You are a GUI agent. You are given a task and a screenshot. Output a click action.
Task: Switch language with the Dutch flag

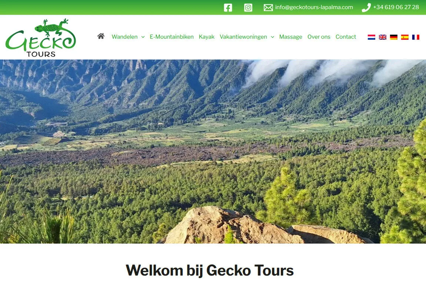(372, 37)
